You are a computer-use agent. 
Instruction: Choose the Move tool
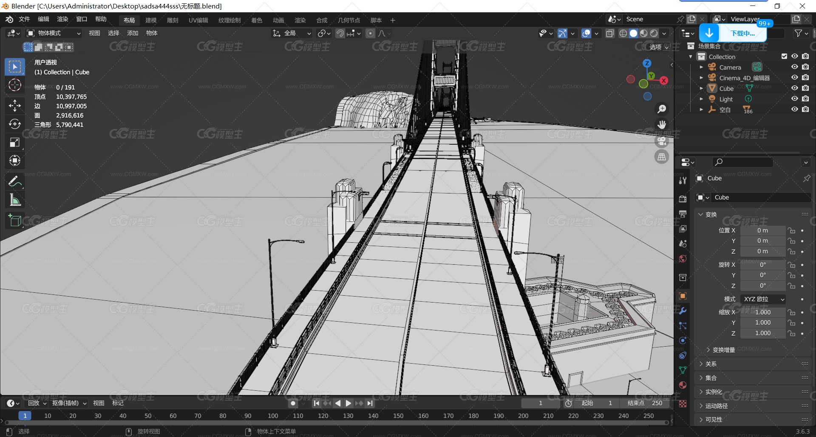(x=15, y=105)
